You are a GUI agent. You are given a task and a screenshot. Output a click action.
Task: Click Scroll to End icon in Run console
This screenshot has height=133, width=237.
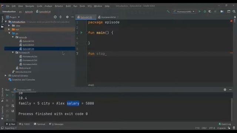[x=13, y=111]
